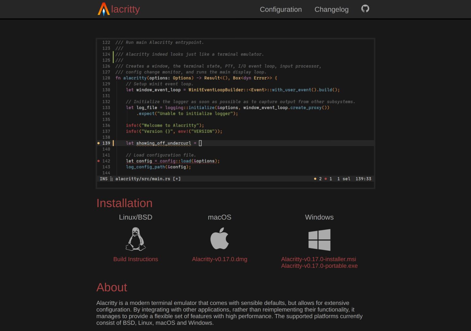
Task: Click the Linux/BSD label
Action: pyautogui.click(x=136, y=217)
